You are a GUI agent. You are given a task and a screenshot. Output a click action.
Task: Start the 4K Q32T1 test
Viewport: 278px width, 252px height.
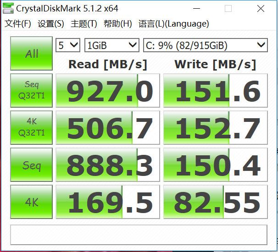(x=32, y=127)
